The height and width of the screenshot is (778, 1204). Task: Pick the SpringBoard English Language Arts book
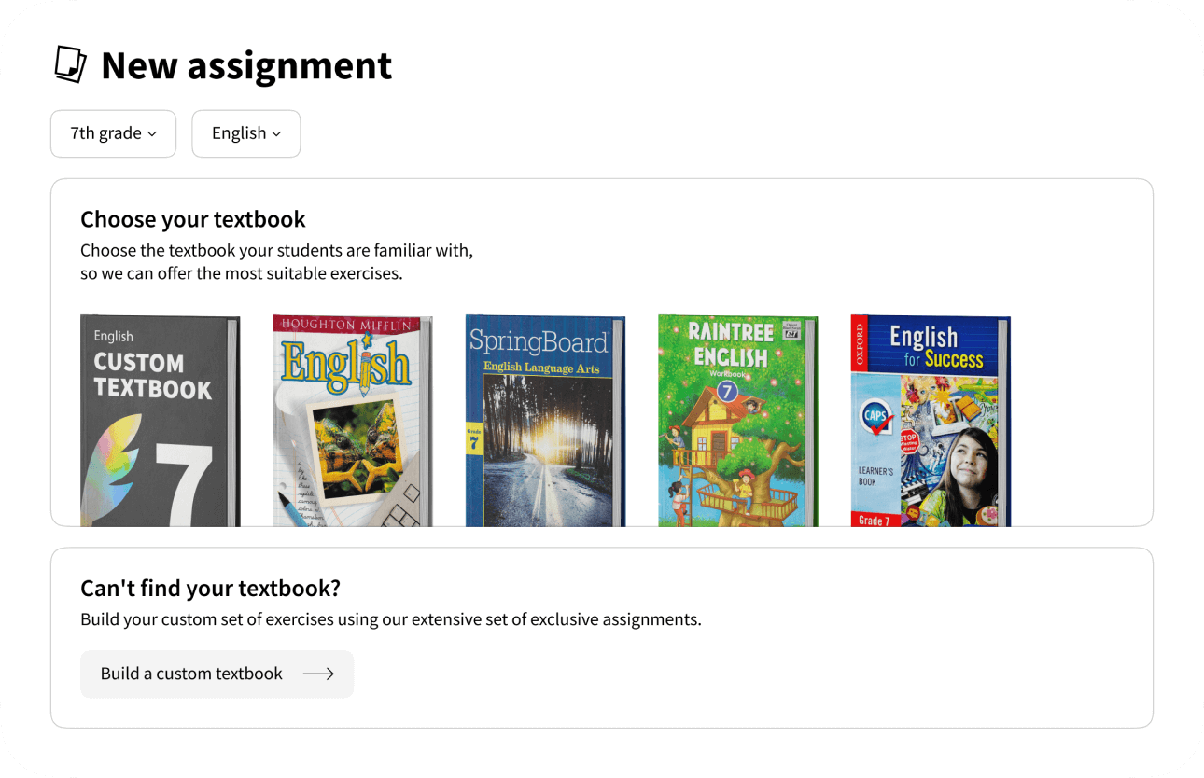pyautogui.click(x=545, y=420)
